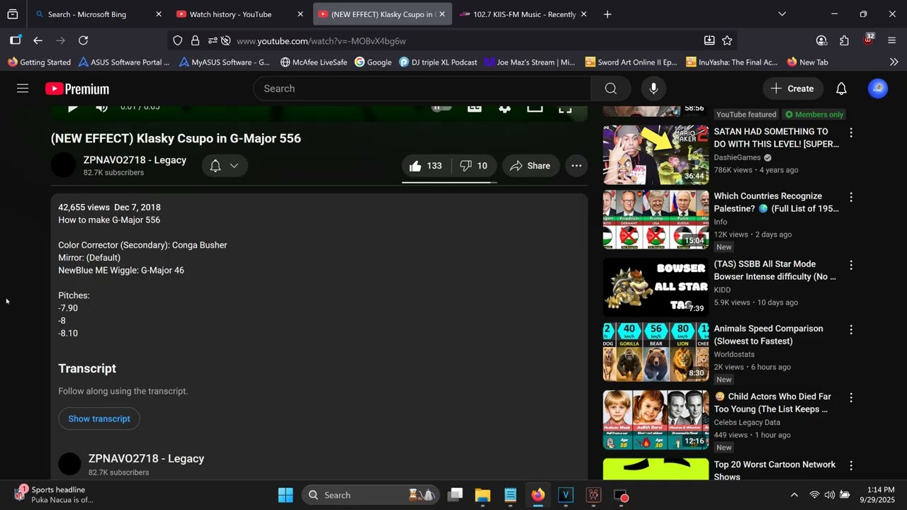Open McAfee LiveSafe bookmark
Viewport: 907px width, 510px height.
click(x=313, y=62)
